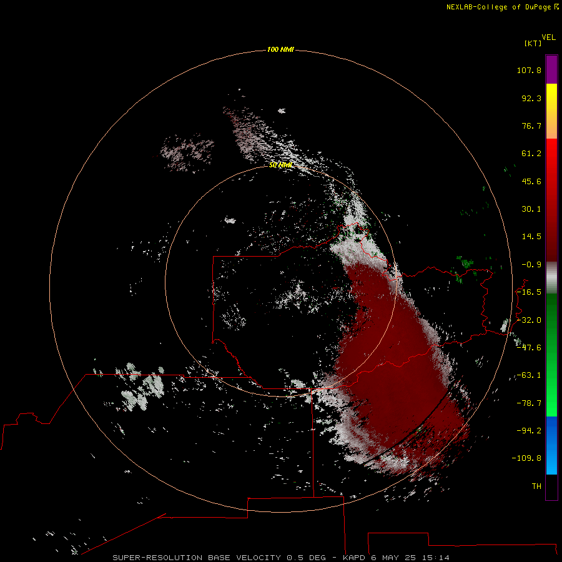Viewport: 562px width, 562px height.
Task: Click the -63.1 scale value
Action: point(529,375)
